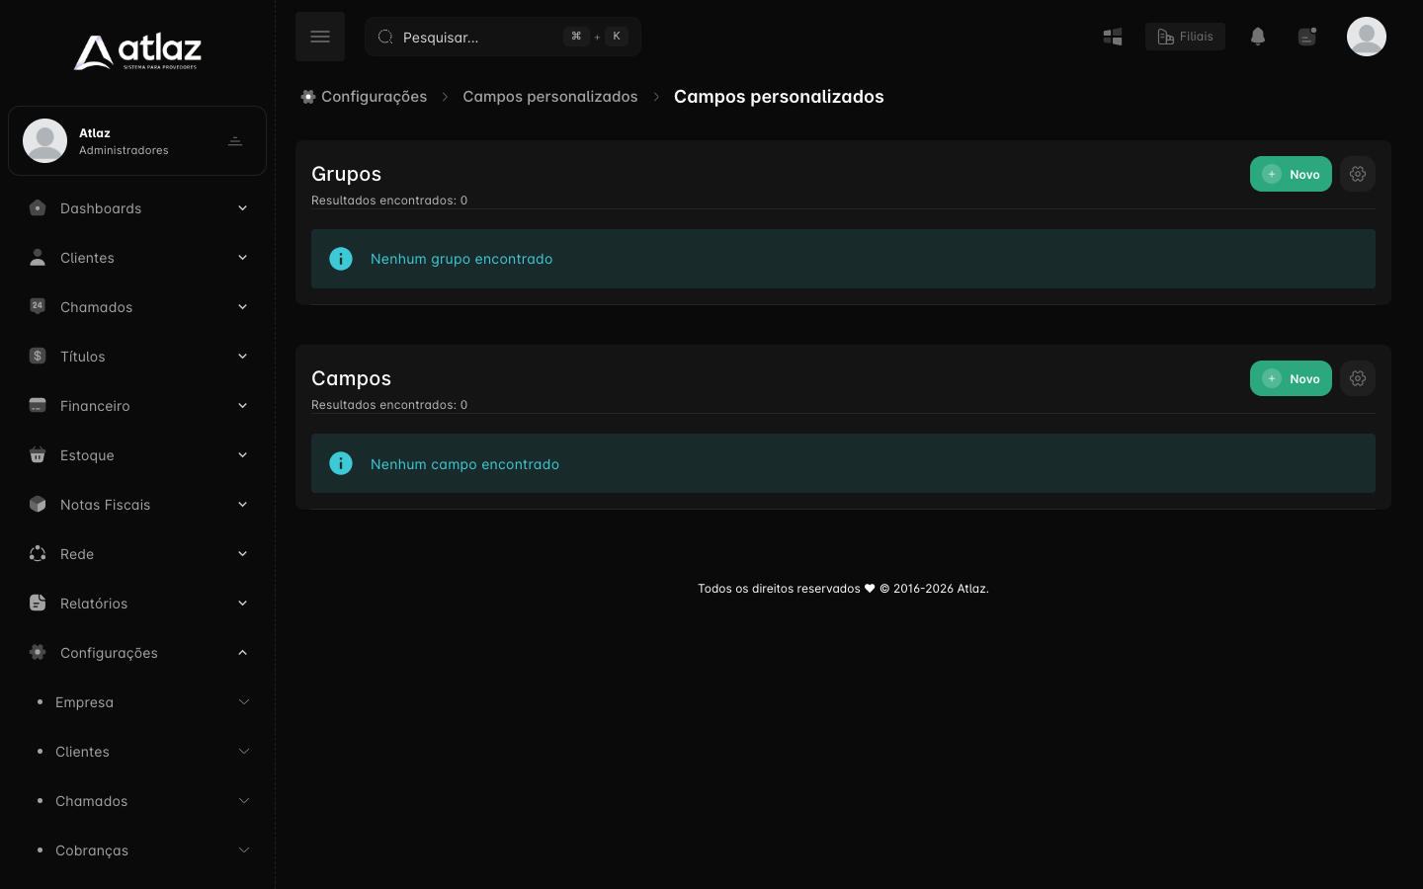Click the 'Nenhum campo encontrado' message
The height and width of the screenshot is (889, 1423).
pyautogui.click(x=464, y=464)
